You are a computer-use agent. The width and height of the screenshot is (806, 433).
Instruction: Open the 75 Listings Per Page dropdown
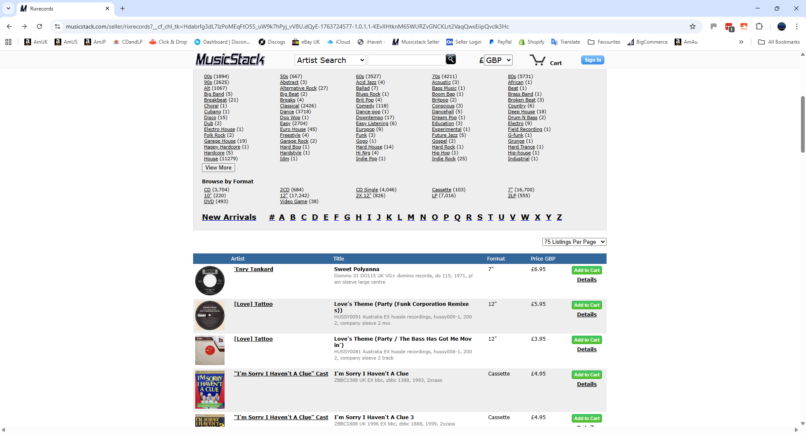pos(574,242)
